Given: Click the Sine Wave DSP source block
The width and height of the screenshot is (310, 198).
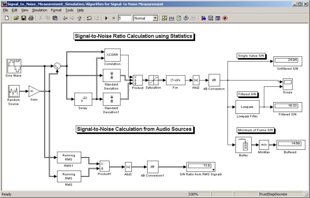Looking at the screenshot, I should (x=14, y=66).
